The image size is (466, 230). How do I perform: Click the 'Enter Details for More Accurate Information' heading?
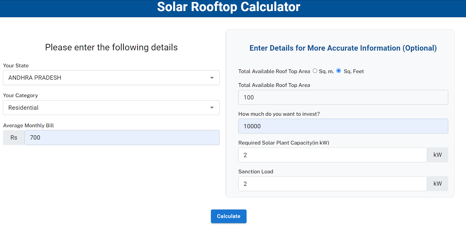click(343, 48)
